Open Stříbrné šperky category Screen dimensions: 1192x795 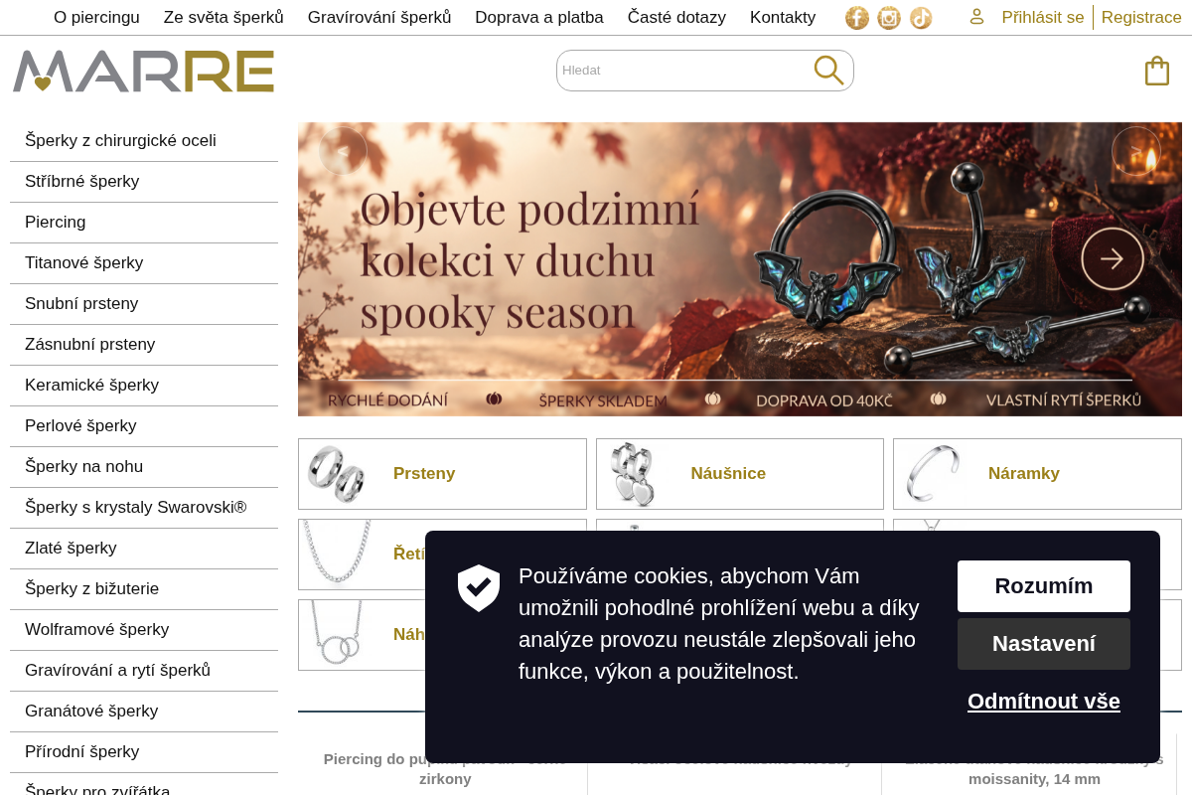(144, 182)
